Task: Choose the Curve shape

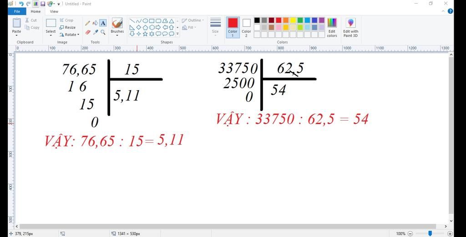Action: [138, 21]
